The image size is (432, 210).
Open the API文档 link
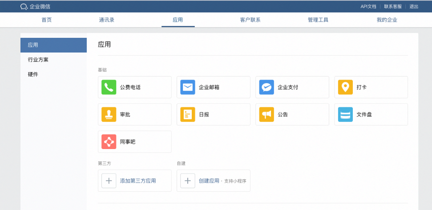tap(368, 6)
